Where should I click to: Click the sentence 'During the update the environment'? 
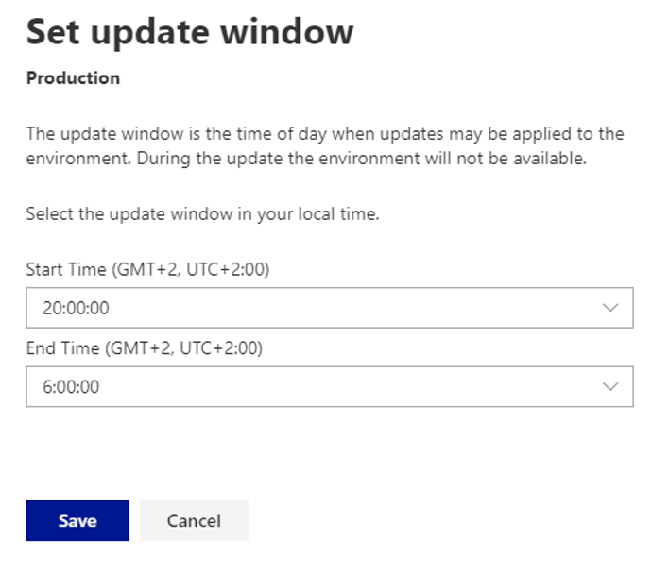[x=361, y=158]
